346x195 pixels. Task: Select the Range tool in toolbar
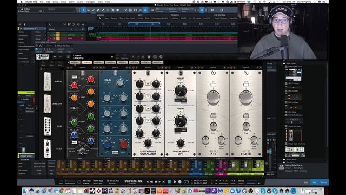pyautogui.click(x=88, y=10)
